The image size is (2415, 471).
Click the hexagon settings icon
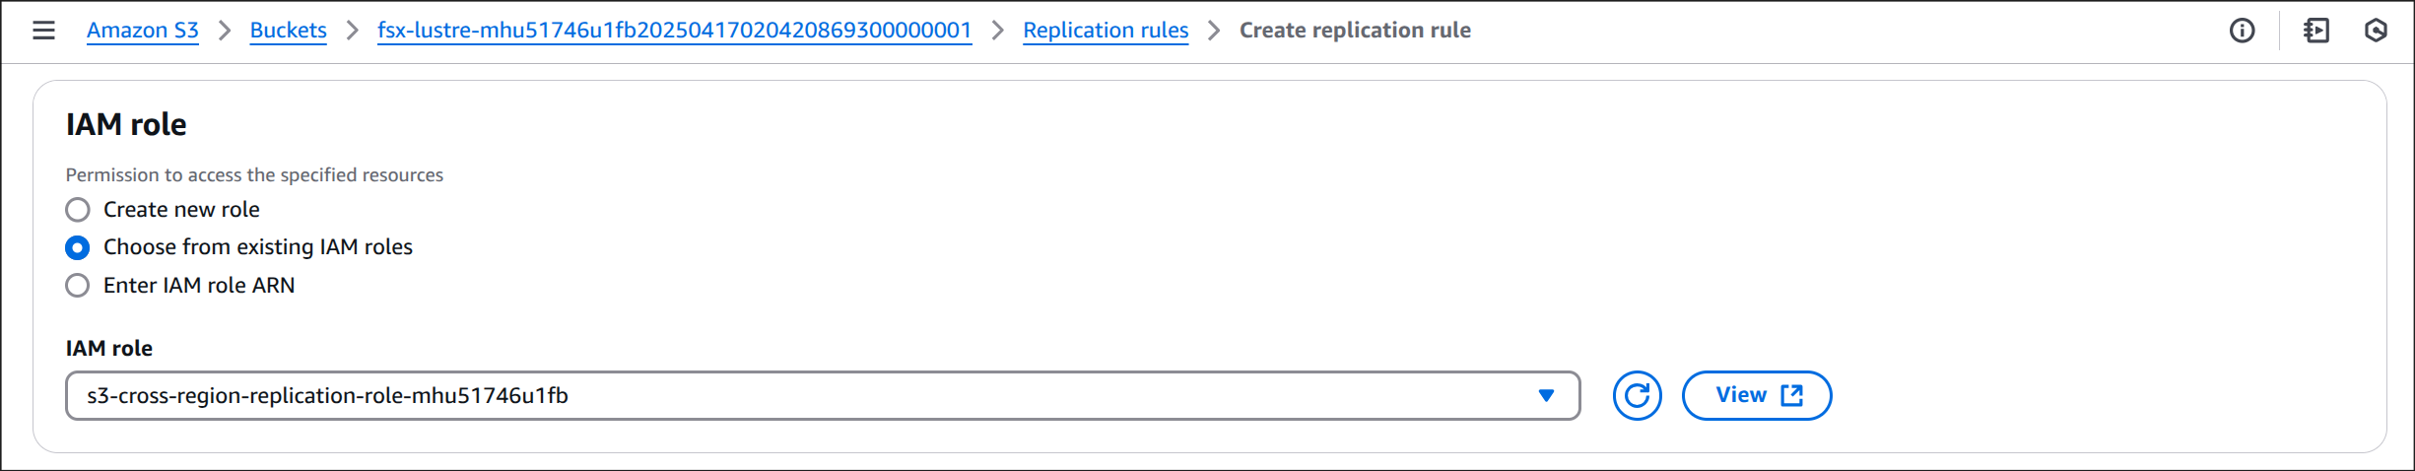2376,31
